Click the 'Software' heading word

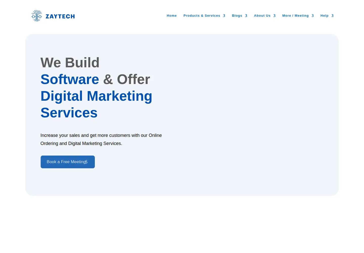70,79
